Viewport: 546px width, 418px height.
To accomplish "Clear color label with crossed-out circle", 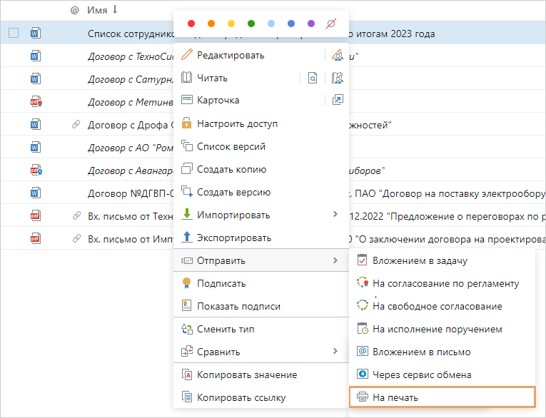I will [x=331, y=24].
